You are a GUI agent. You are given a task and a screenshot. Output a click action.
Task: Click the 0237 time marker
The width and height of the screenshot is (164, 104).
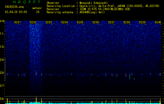point(111,22)
